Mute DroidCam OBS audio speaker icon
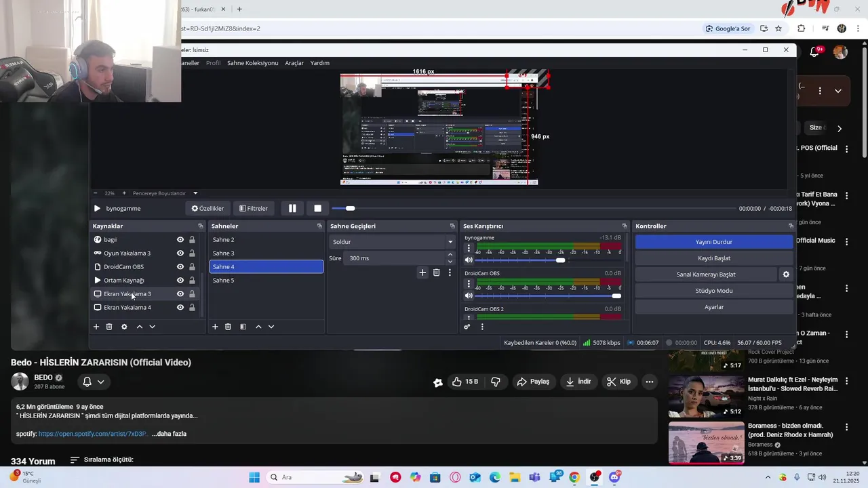This screenshot has height=488, width=868. (x=469, y=296)
